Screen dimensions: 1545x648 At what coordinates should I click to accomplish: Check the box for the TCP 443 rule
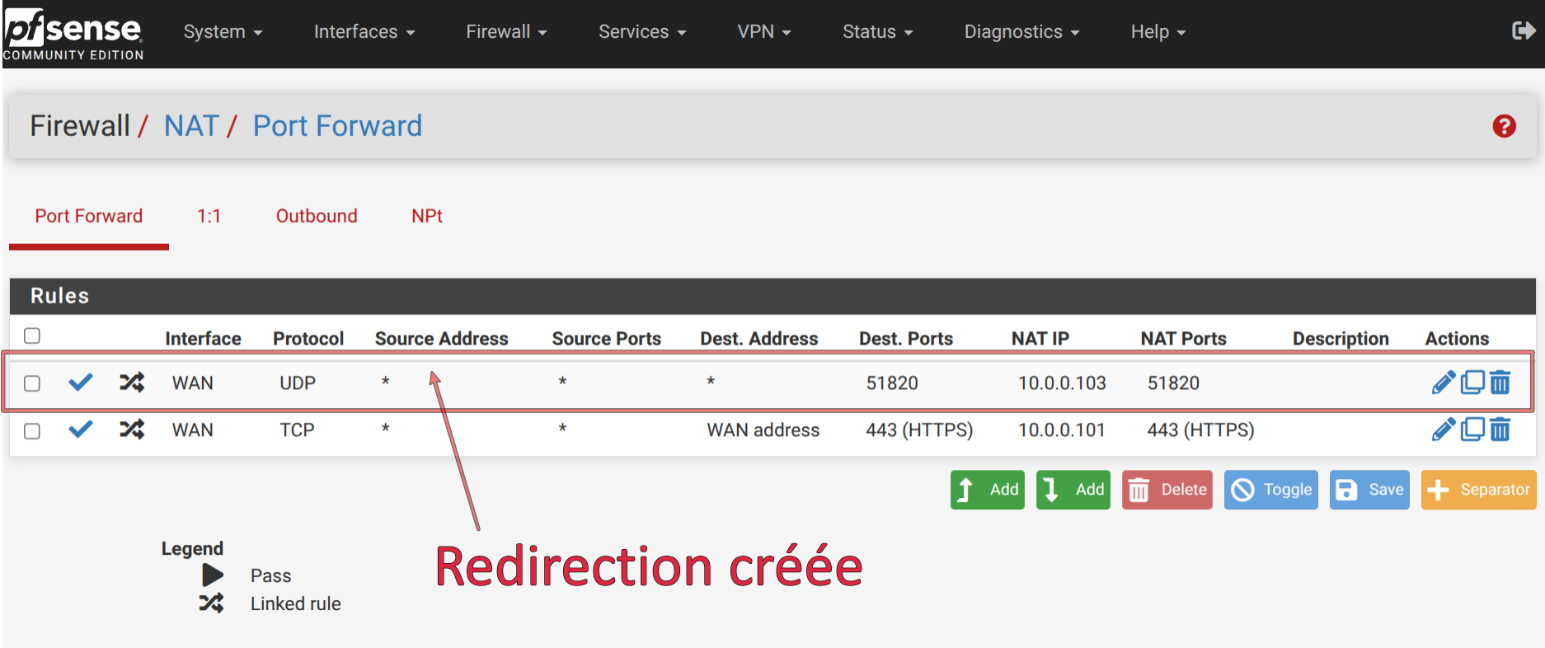tap(32, 431)
